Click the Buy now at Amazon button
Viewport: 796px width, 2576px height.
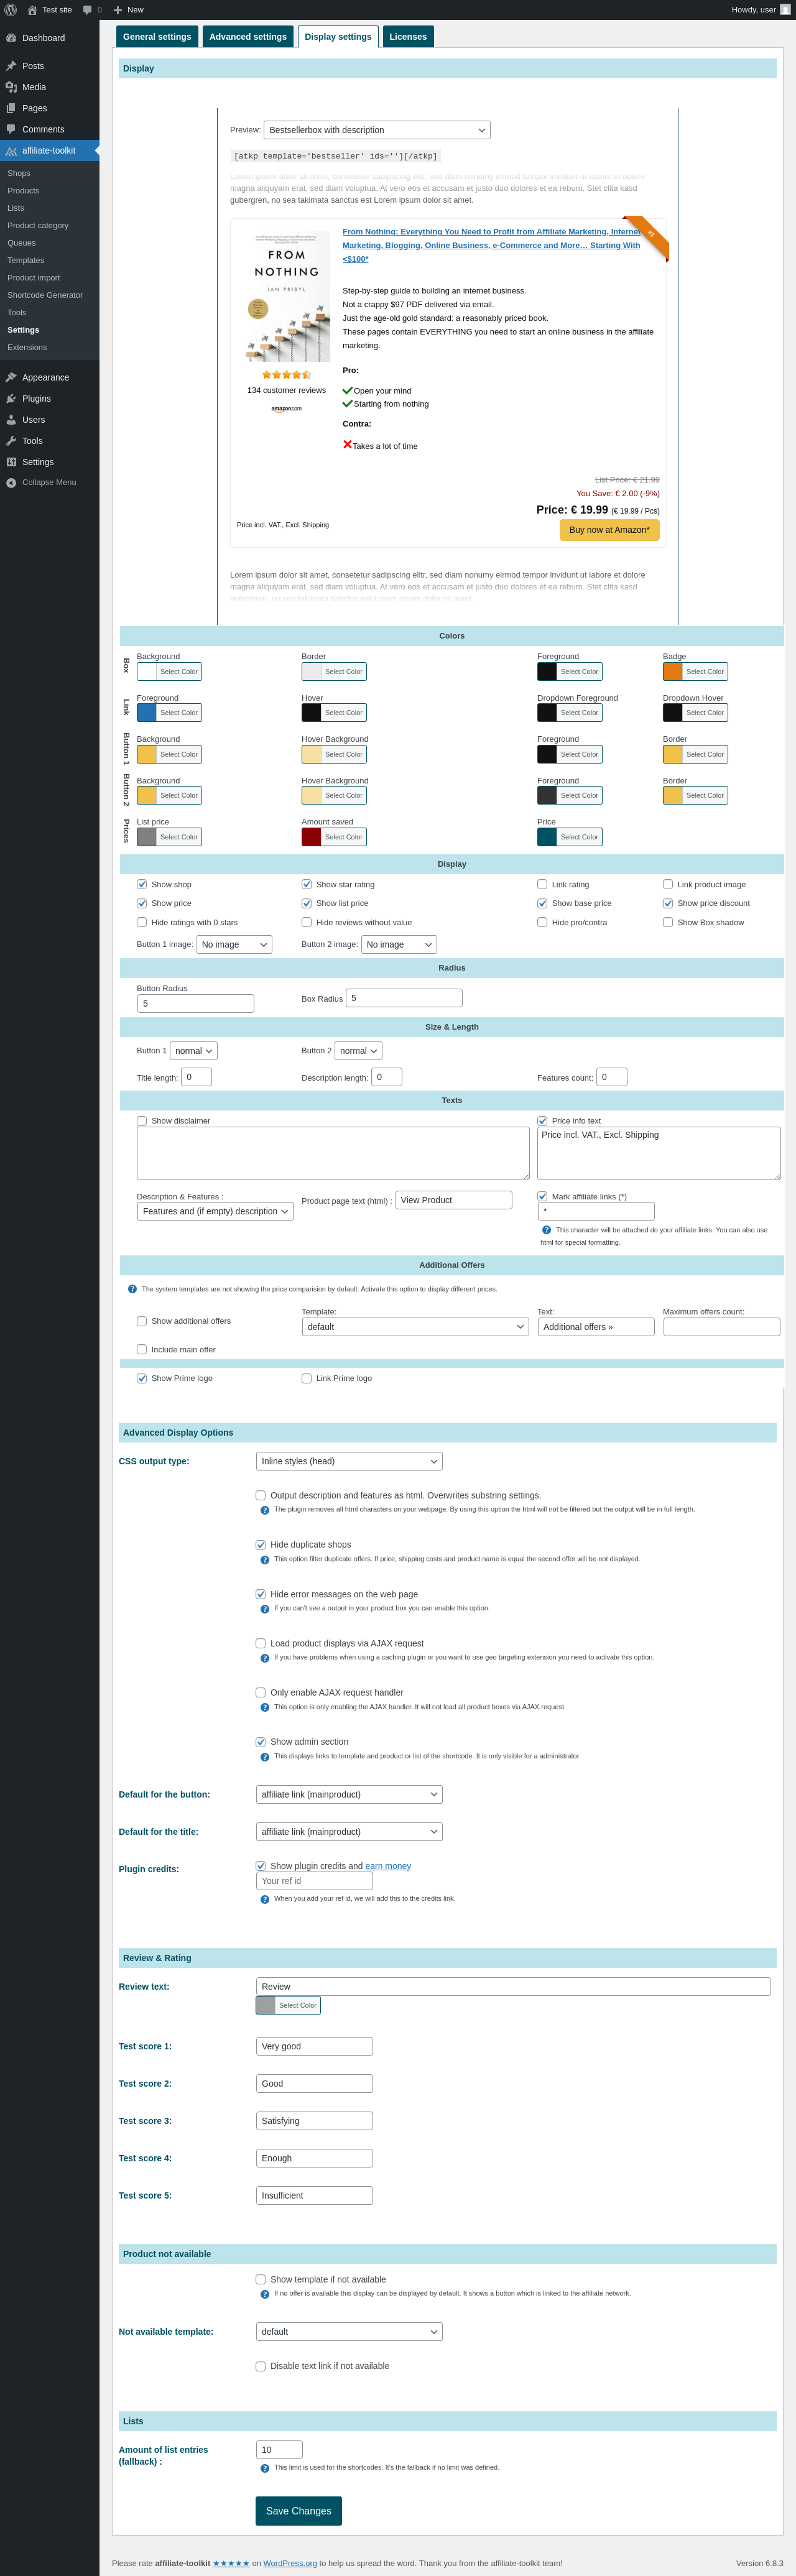point(609,530)
